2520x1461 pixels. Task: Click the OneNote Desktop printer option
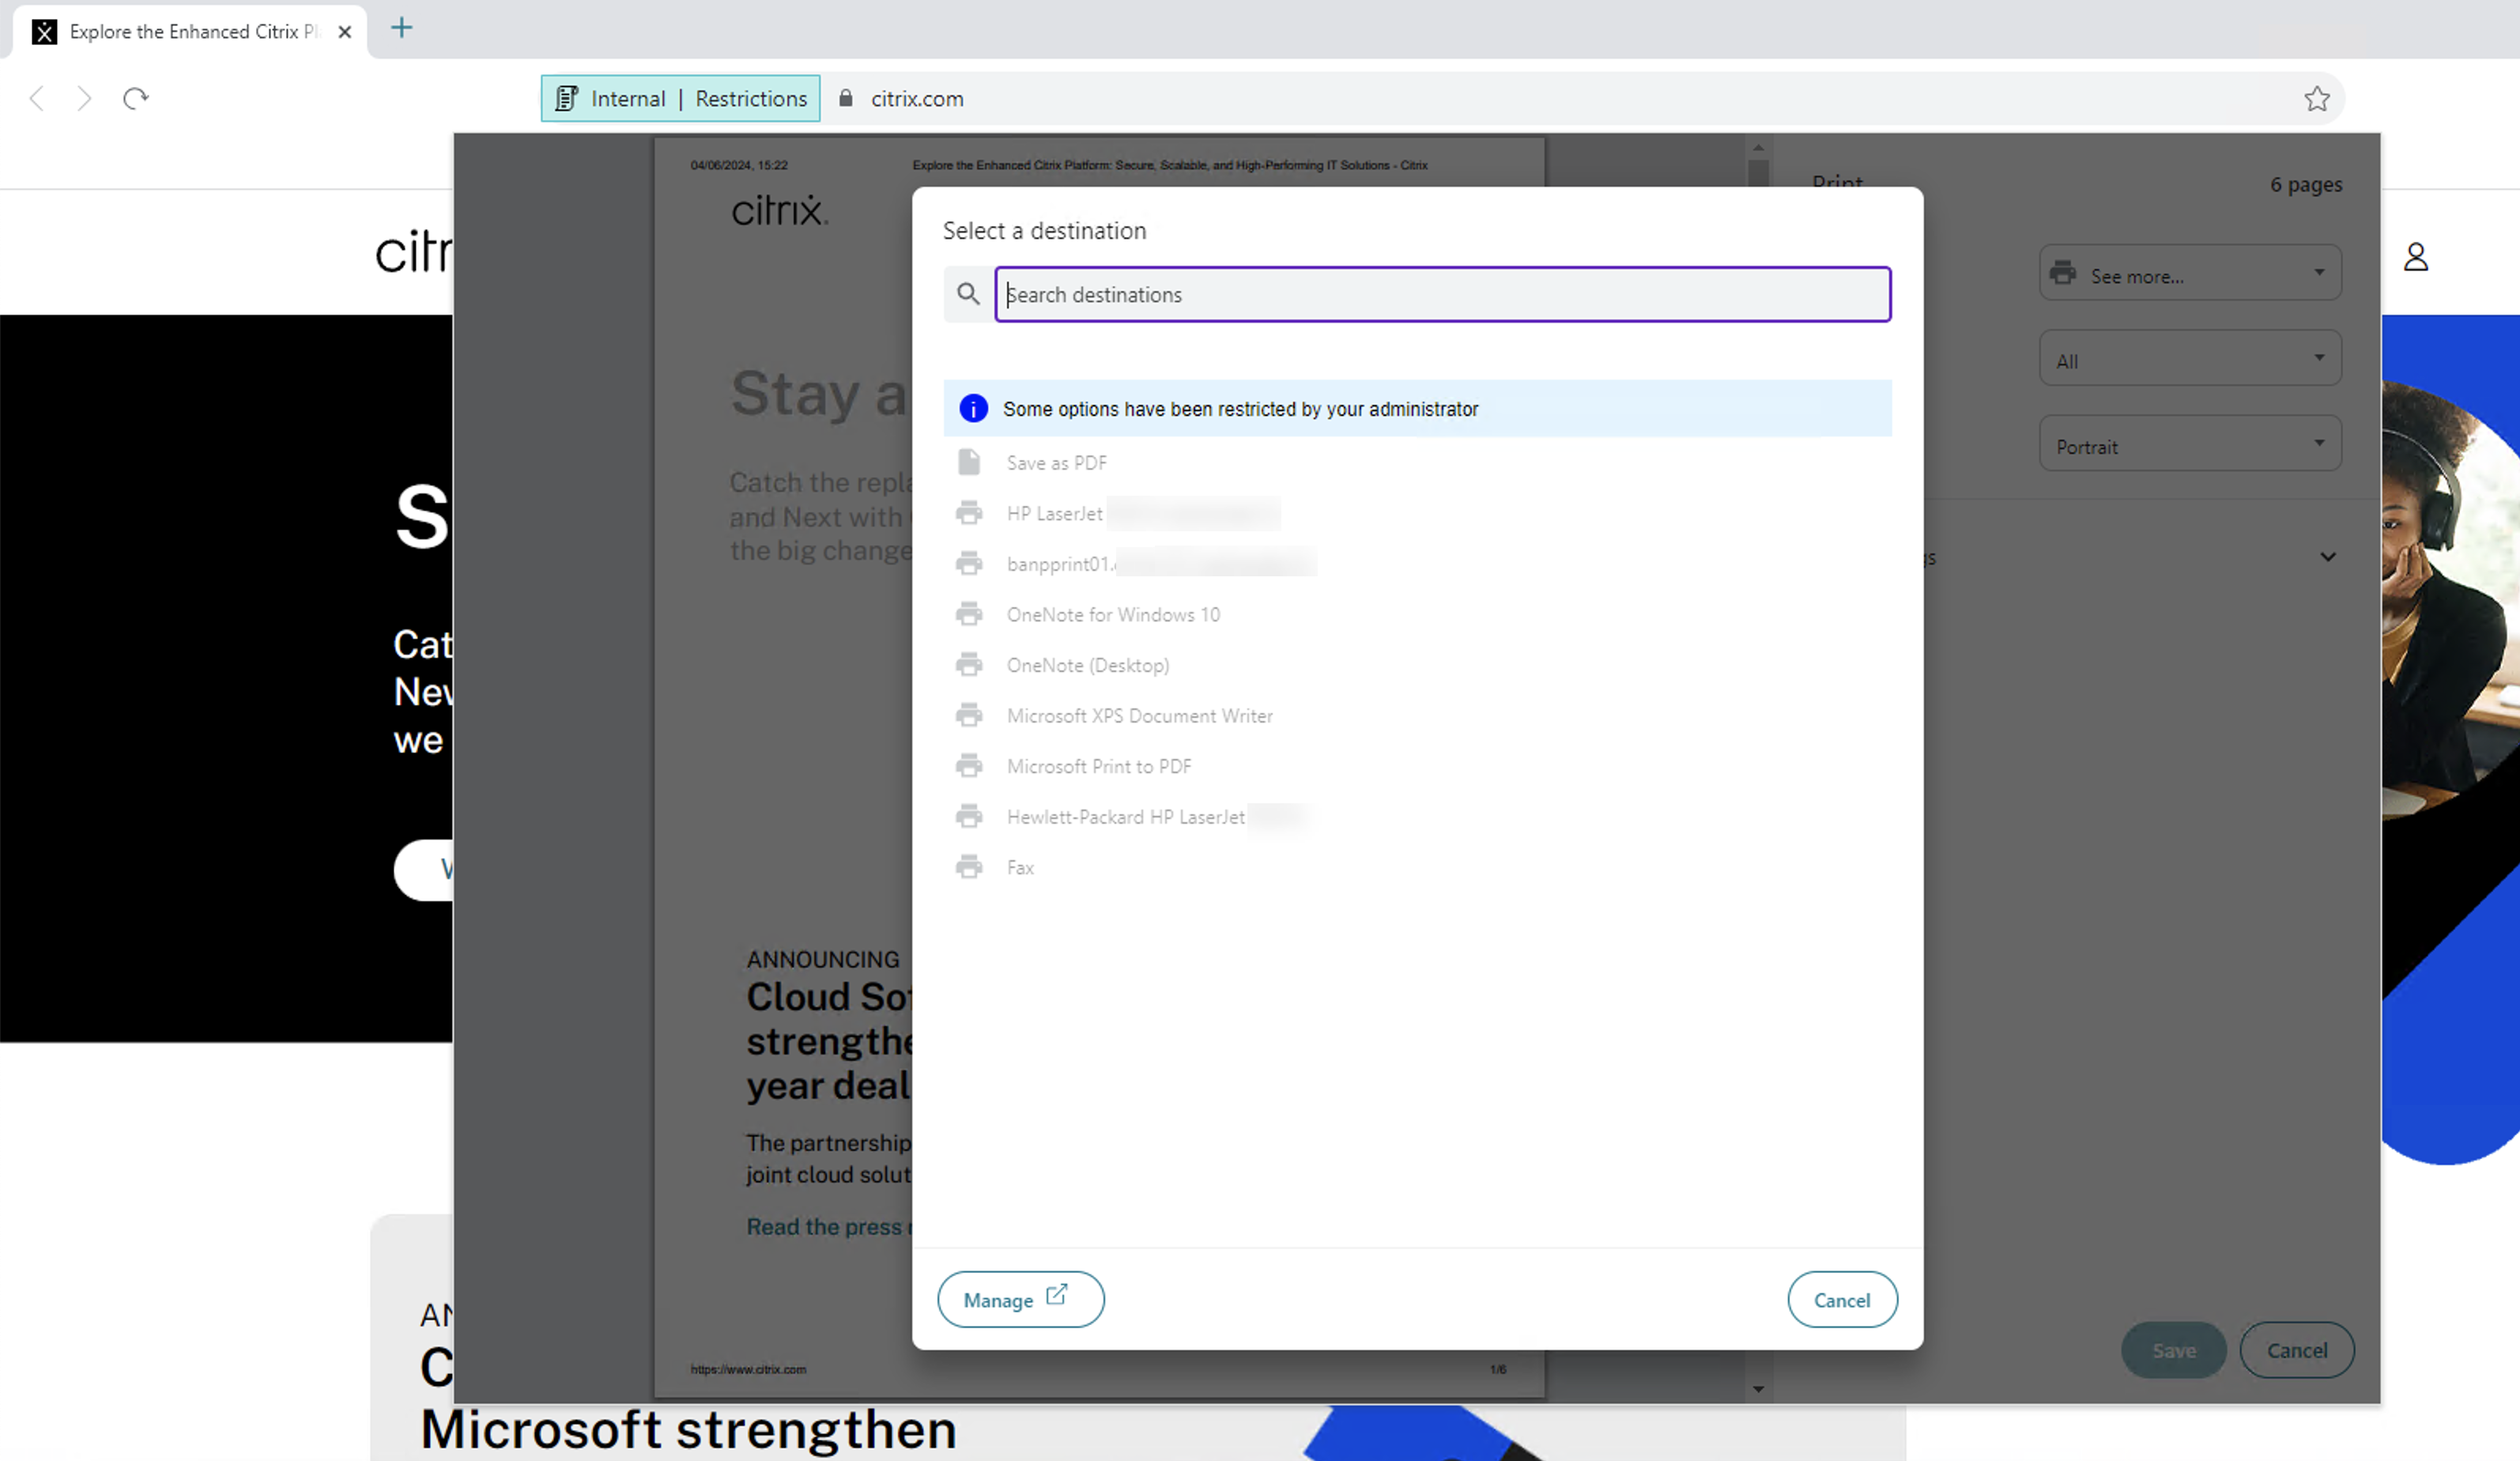point(1085,664)
